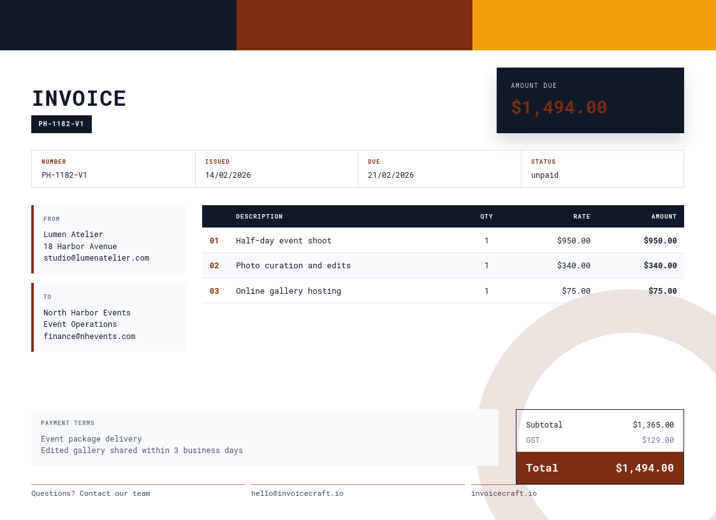Click the Subtotal label

coord(544,425)
